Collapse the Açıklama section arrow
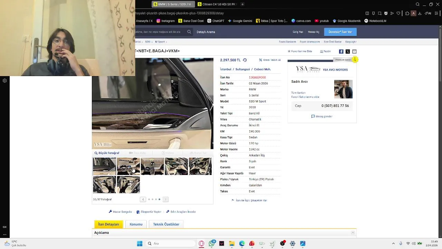Screen dimensions: 442x249 353,233
